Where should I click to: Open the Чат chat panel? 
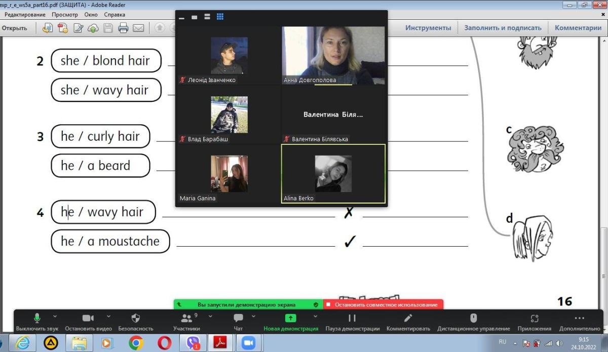(238, 322)
